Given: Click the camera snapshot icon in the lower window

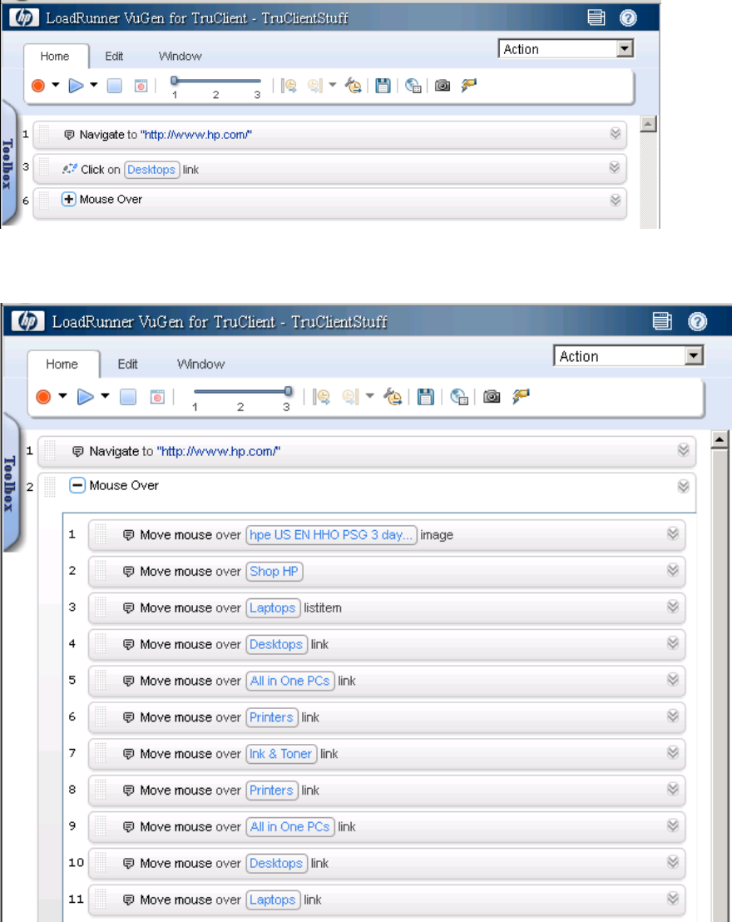Looking at the screenshot, I should (492, 397).
